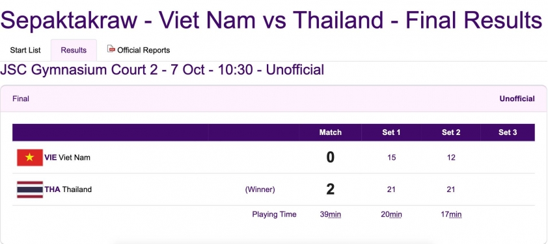Click the Viet Nam flag icon
This screenshot has width=548, height=244.
(30, 158)
